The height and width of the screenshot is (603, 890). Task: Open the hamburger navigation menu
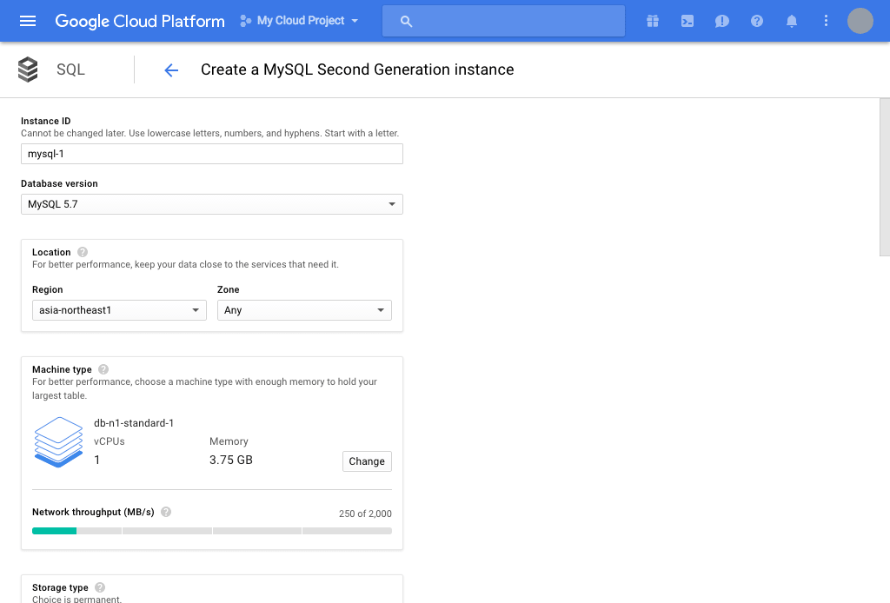point(28,21)
